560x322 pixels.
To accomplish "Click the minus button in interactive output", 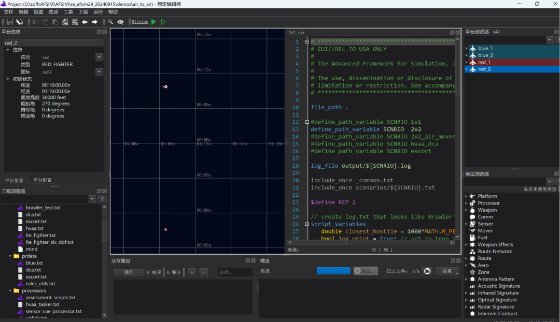I will tap(204, 272).
